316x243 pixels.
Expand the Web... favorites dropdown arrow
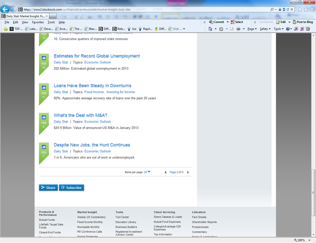(x=184, y=29)
